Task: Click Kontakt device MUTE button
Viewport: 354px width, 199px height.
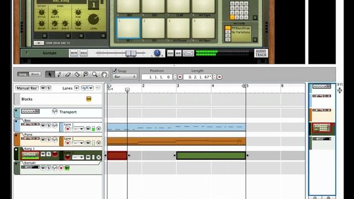Action: click(74, 53)
